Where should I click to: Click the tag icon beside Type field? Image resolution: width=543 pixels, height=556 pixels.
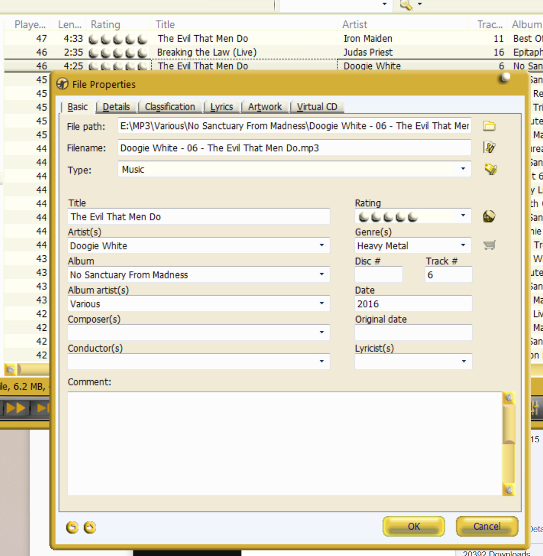coord(491,169)
